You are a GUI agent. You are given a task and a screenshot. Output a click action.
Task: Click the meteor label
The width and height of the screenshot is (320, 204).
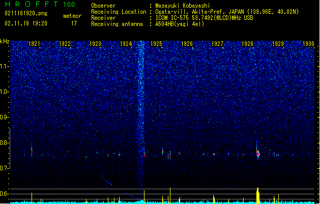[72, 16]
